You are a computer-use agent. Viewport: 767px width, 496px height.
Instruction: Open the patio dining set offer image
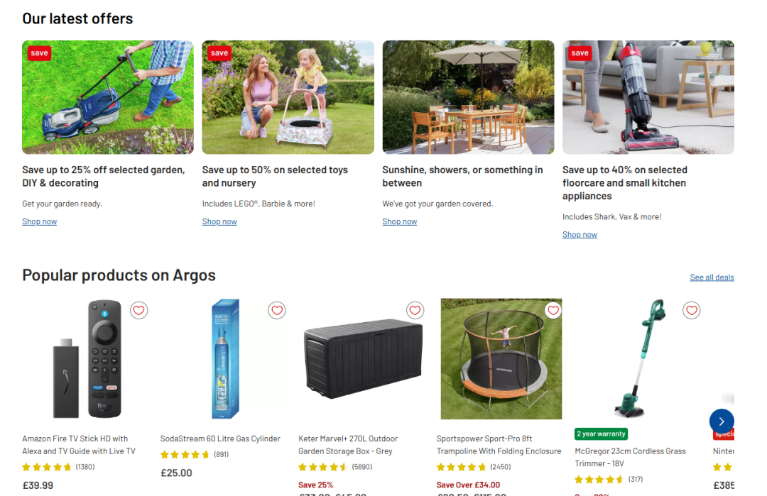[x=468, y=97]
